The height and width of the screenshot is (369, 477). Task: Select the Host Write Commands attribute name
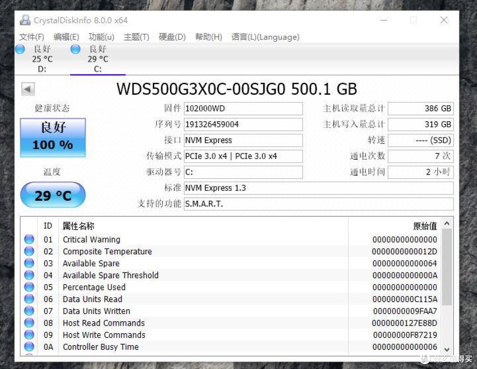coord(104,335)
